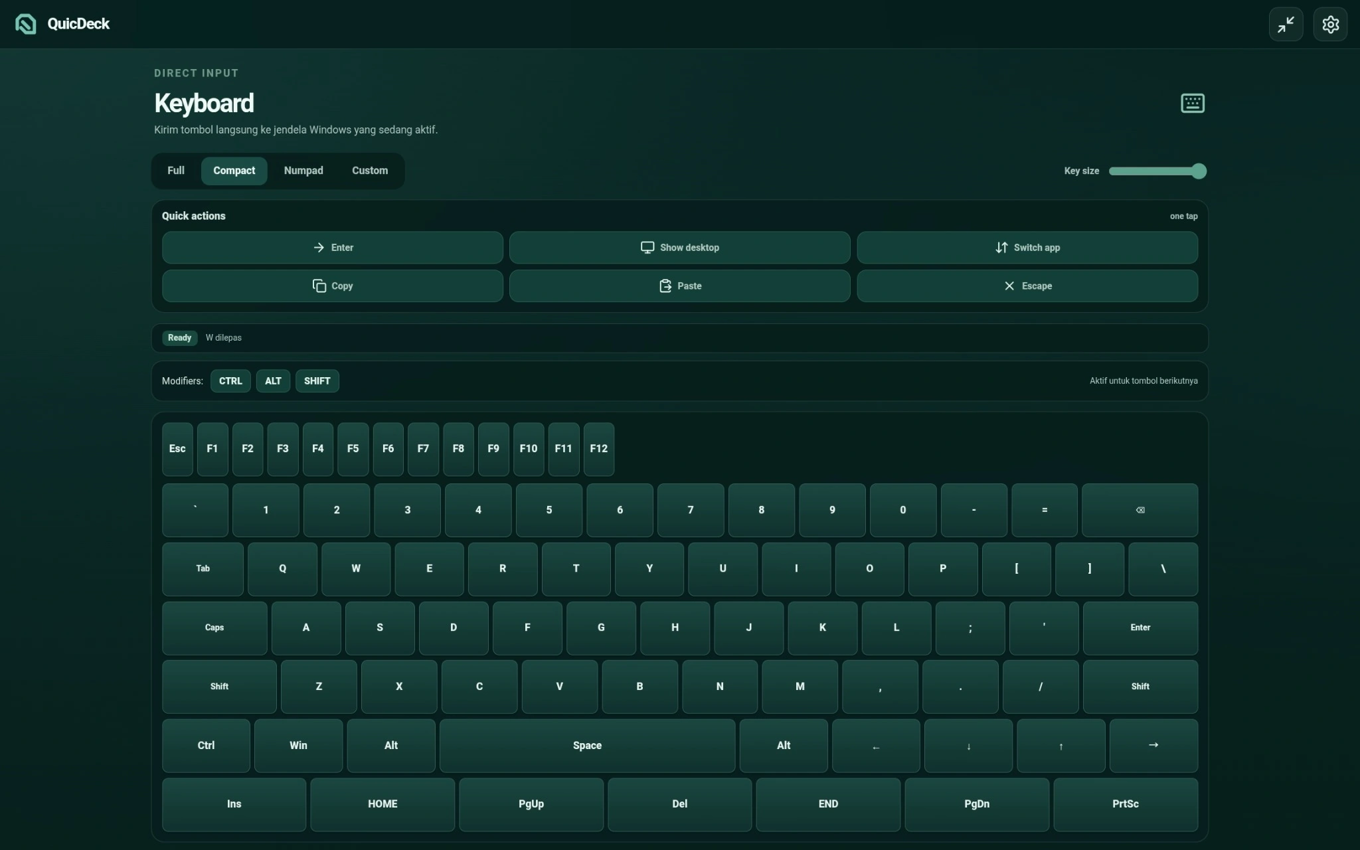Toggle the SHIFT modifier
This screenshot has width=1360, height=850.
pyautogui.click(x=317, y=381)
